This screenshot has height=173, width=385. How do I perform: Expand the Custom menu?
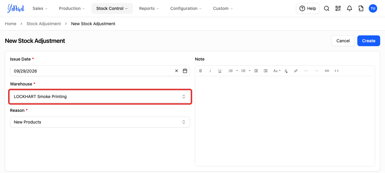[x=223, y=8]
